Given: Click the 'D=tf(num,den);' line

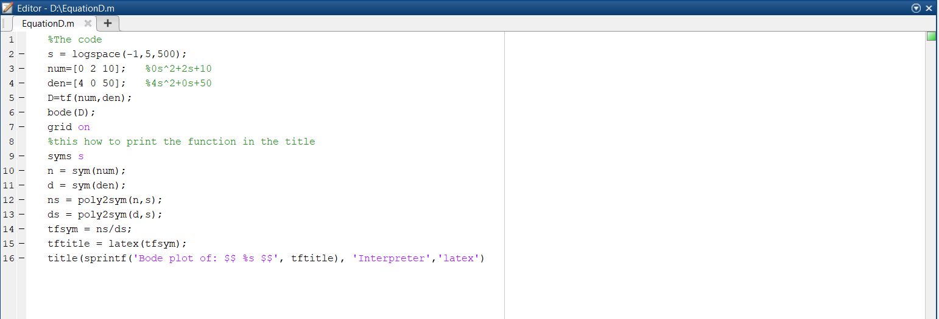Looking at the screenshot, I should click(x=90, y=98).
